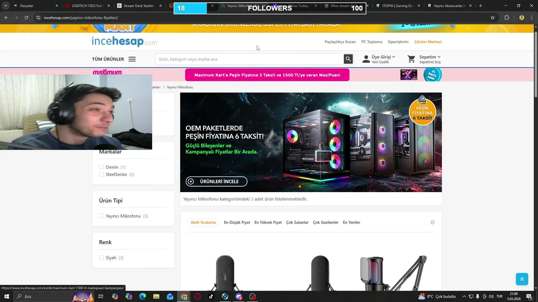538x302 pixels.
Task: Click the browser address bar URL
Action: tap(81, 18)
